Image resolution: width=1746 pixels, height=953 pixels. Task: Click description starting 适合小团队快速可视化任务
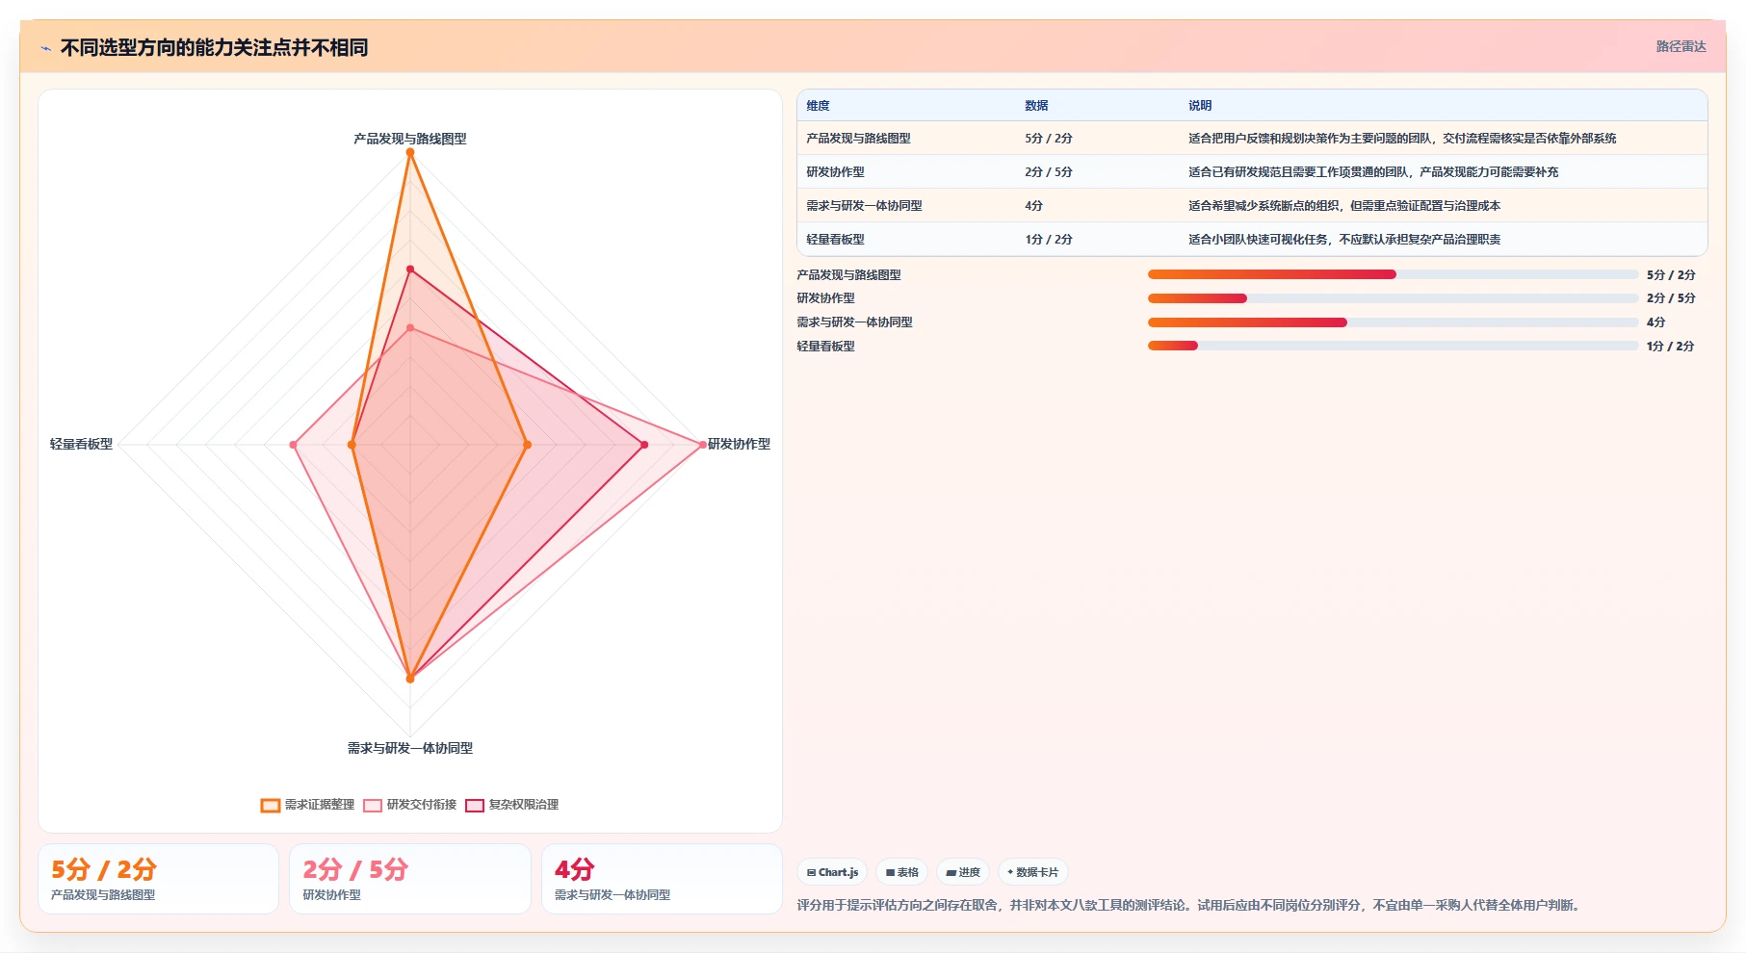[x=1344, y=240]
